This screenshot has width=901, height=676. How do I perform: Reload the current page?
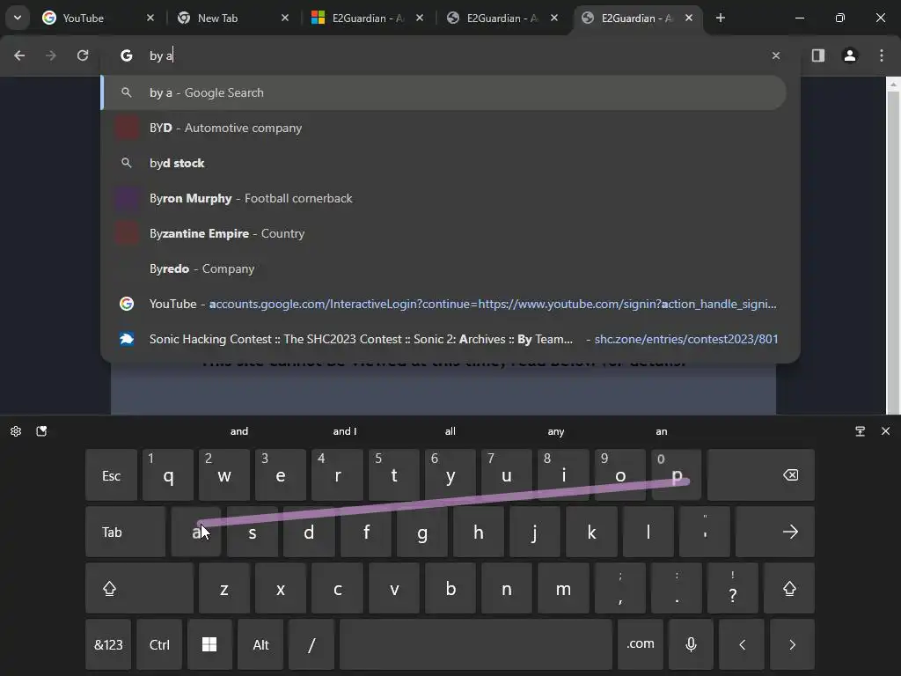[x=83, y=55]
